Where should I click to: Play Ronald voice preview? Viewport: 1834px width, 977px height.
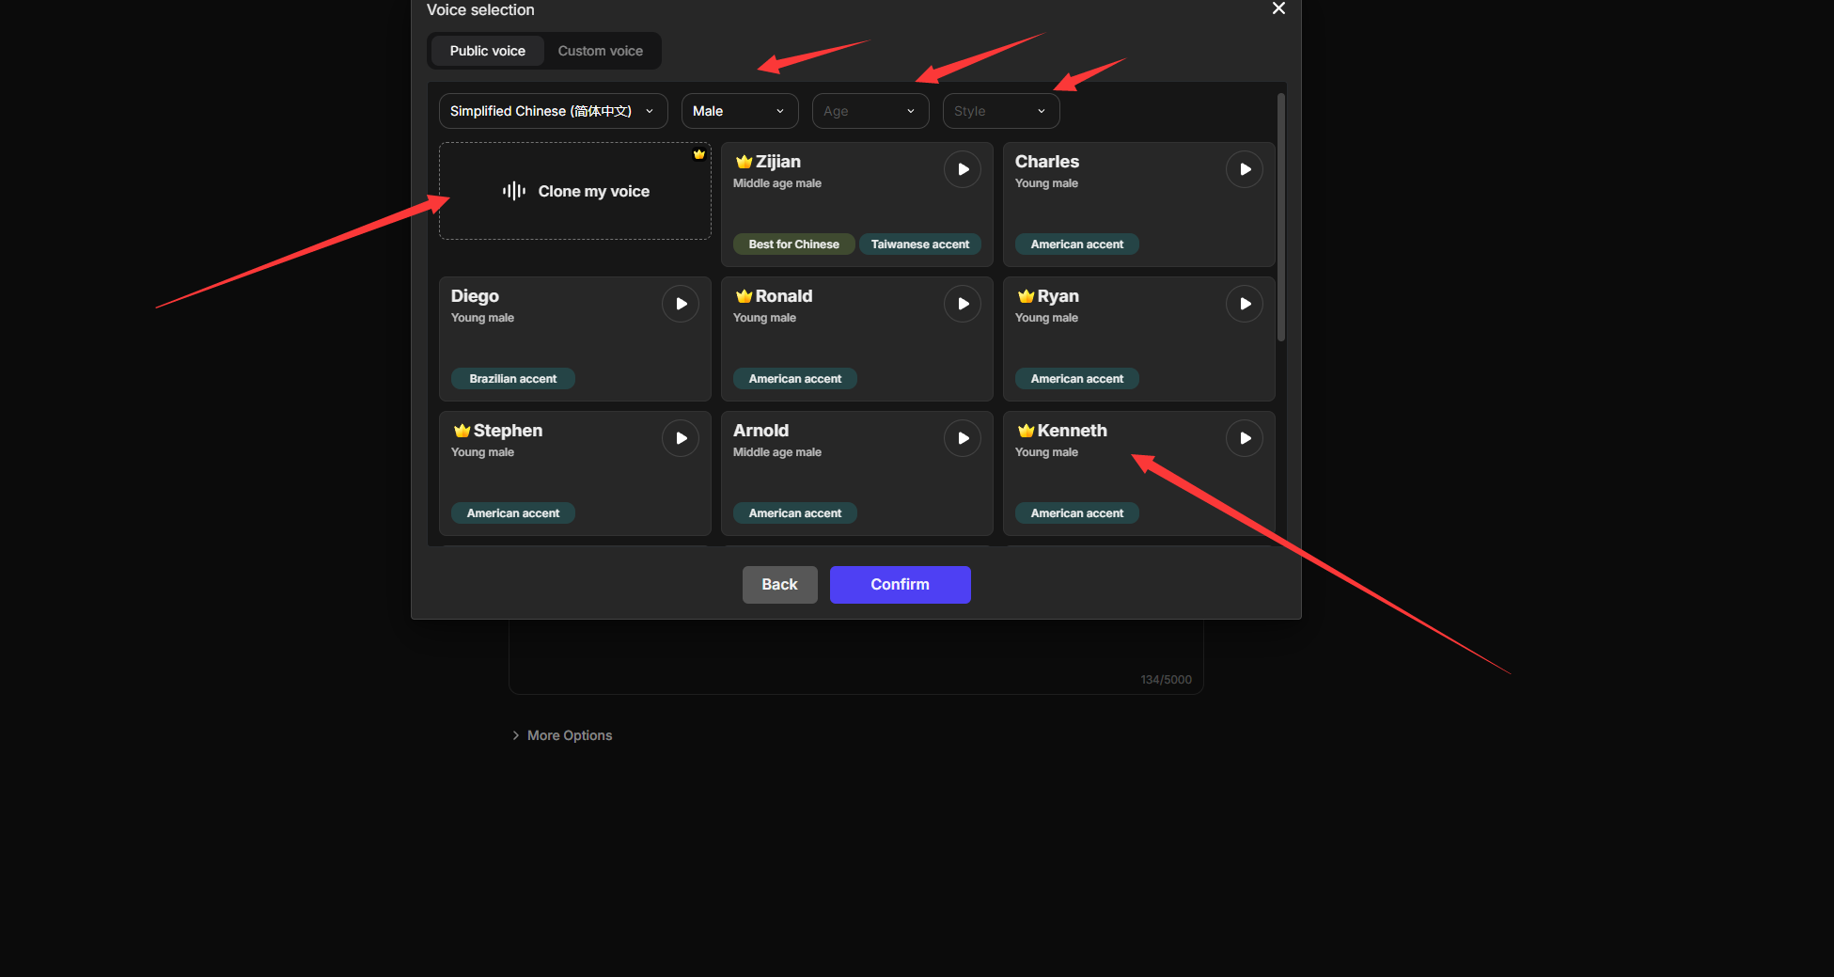tap(963, 304)
